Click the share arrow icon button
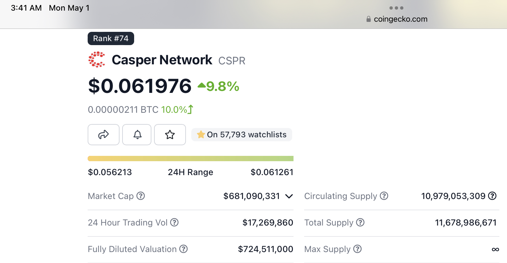 104,135
